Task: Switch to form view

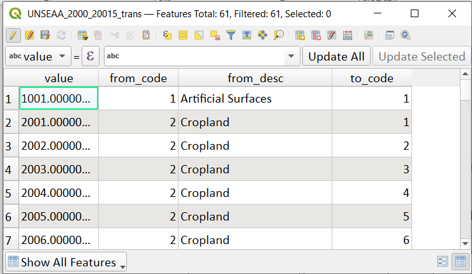Action: click(443, 261)
